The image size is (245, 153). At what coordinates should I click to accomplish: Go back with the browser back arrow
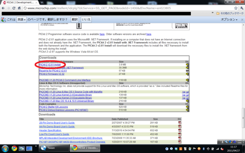click(x=3, y=8)
